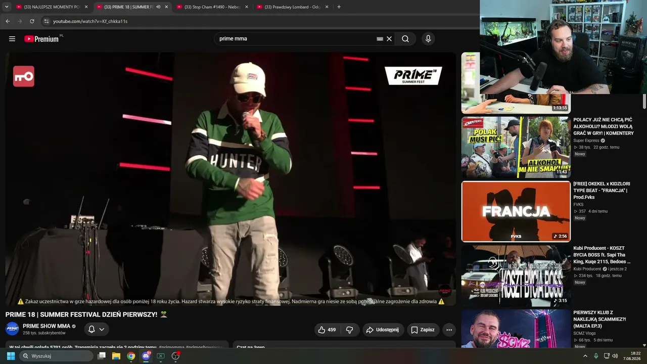Image resolution: width=647 pixels, height=364 pixels.
Task: Open SCMZ Vlogs channel link
Action: point(585,334)
